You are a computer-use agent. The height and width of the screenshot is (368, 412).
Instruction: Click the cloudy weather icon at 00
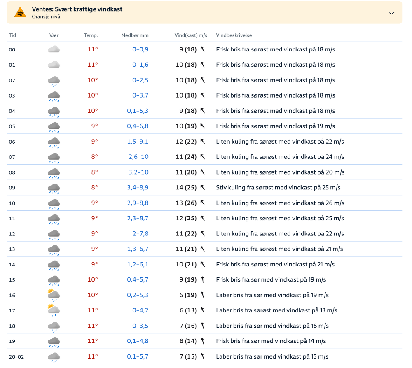point(54,49)
